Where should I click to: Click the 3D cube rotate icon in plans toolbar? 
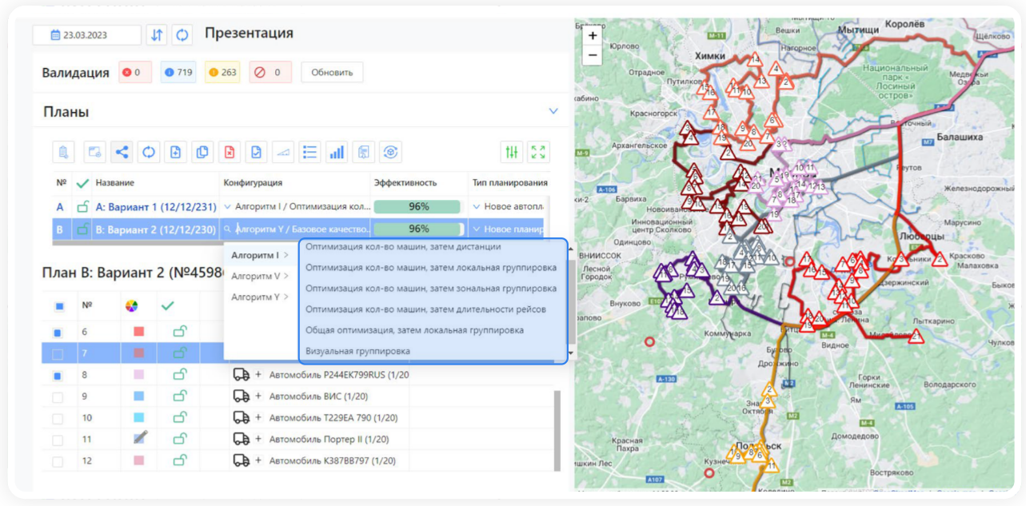tap(390, 152)
